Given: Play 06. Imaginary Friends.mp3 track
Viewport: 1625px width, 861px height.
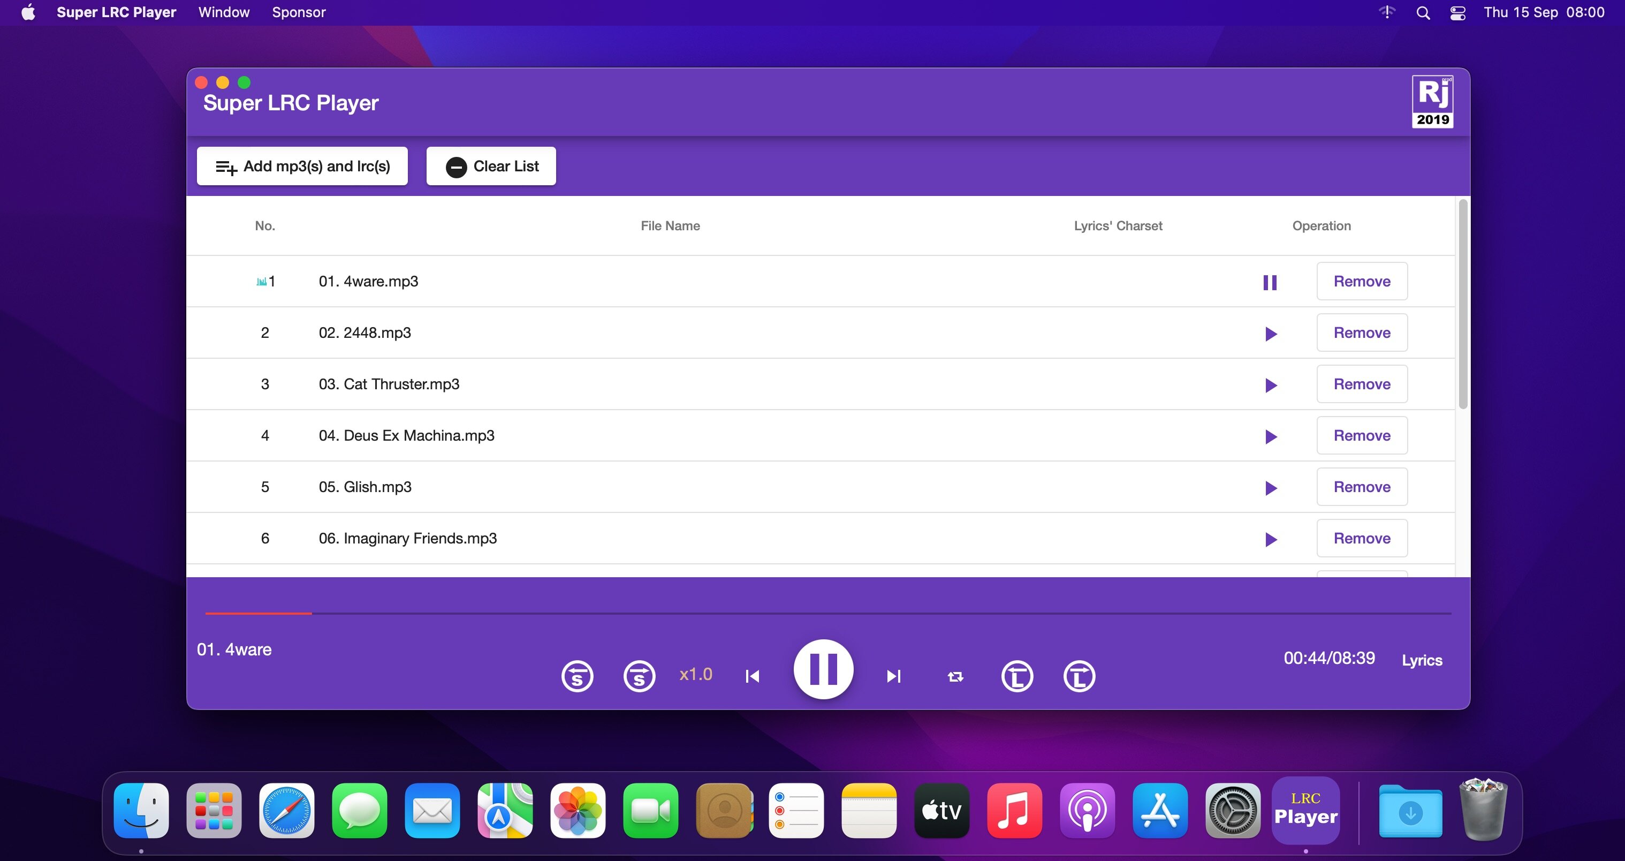Looking at the screenshot, I should [1271, 539].
